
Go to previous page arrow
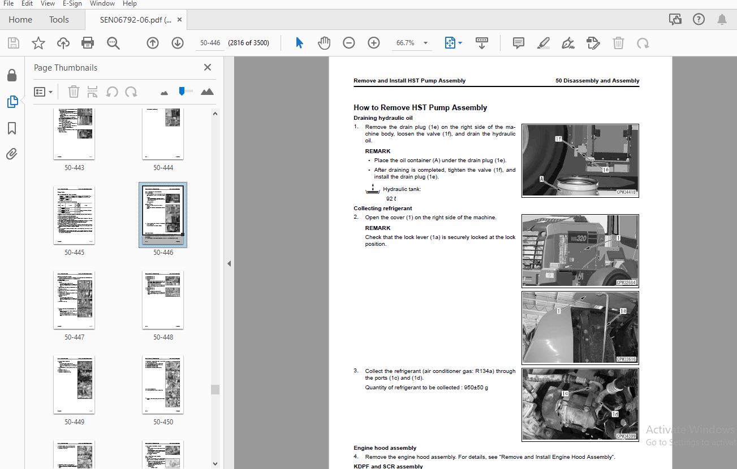click(x=153, y=43)
